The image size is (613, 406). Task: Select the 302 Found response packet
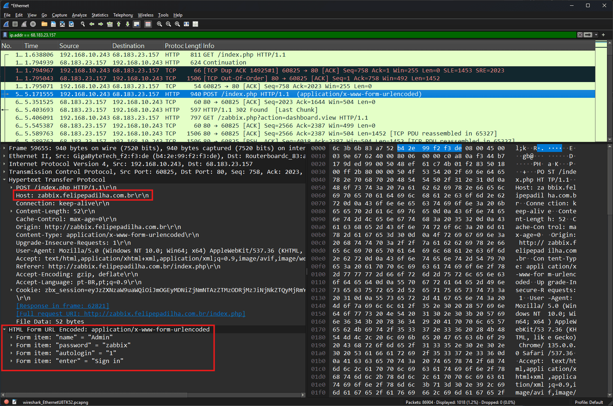(x=298, y=110)
